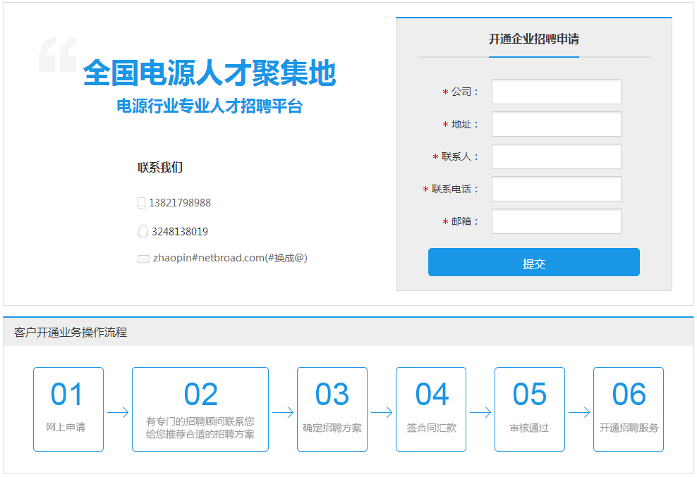Focus the 地址 text box
Image resolution: width=697 pixels, height=477 pixels.
tap(556, 124)
